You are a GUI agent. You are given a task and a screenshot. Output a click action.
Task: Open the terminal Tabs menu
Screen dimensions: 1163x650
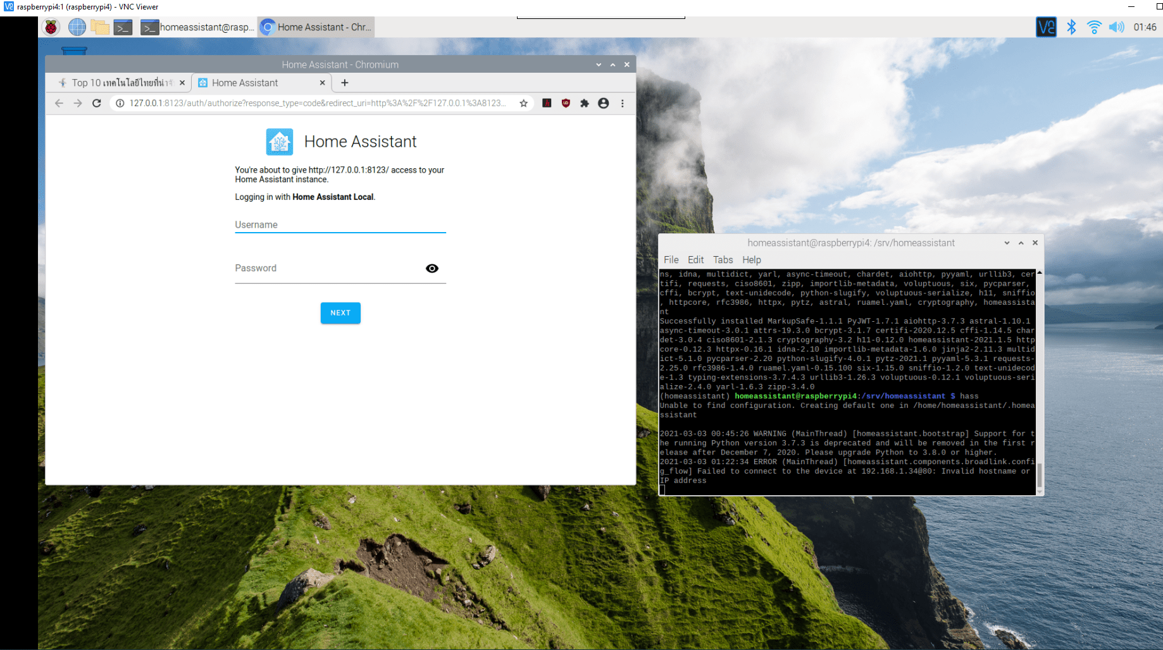coord(723,260)
